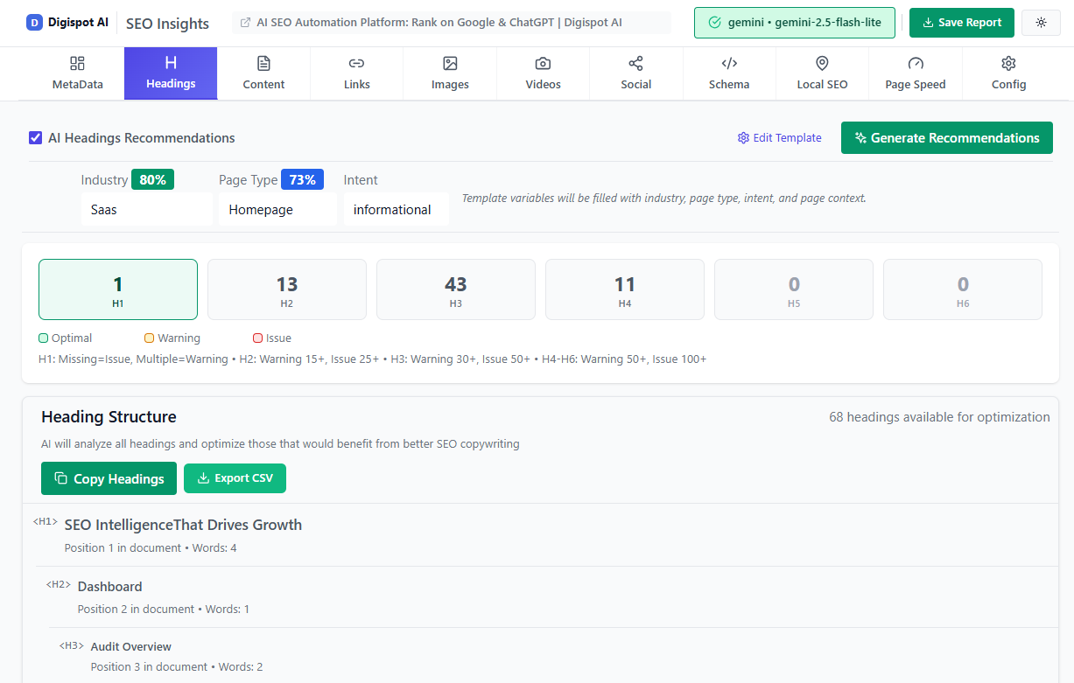This screenshot has width=1074, height=683.
Task: Click the Position 1 in document text
Action: [123, 548]
